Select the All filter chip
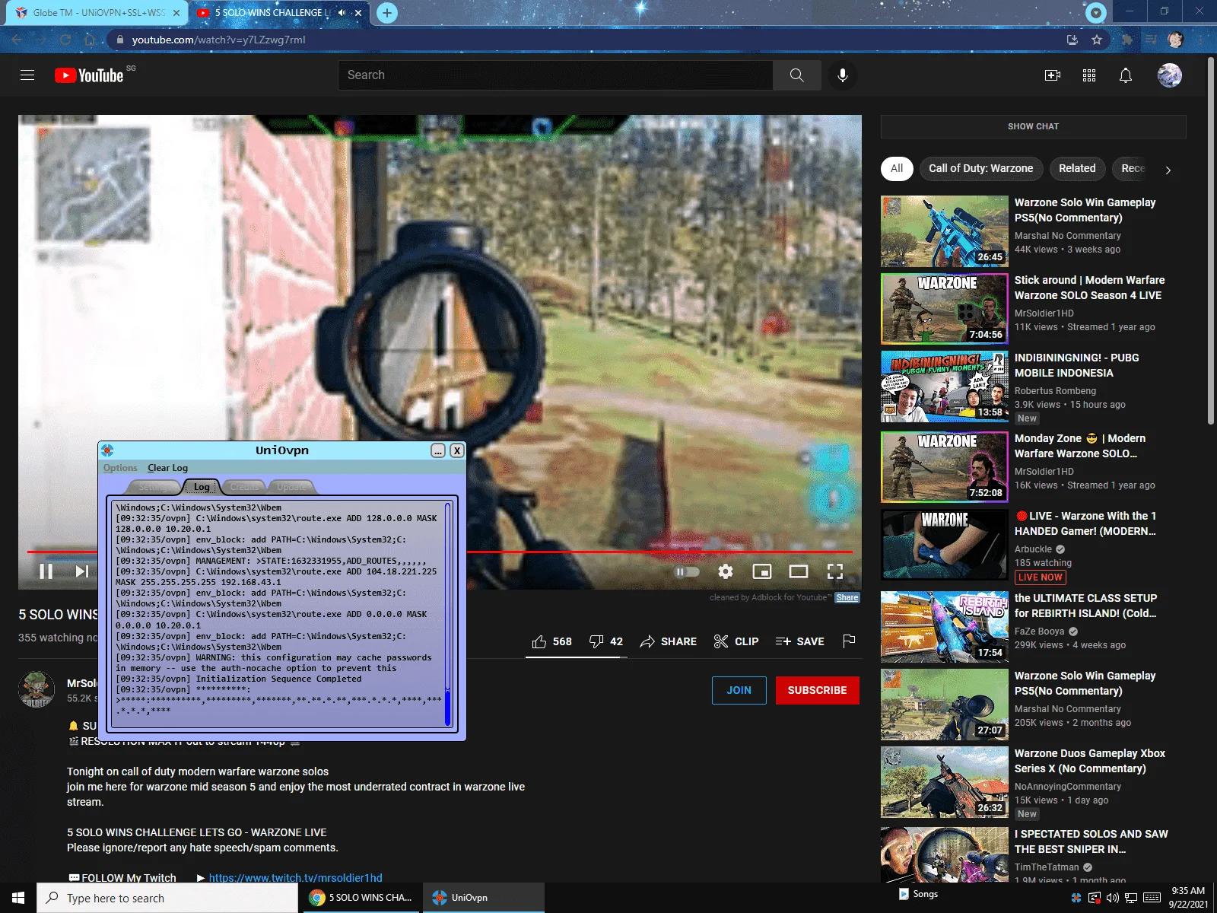 [897, 168]
